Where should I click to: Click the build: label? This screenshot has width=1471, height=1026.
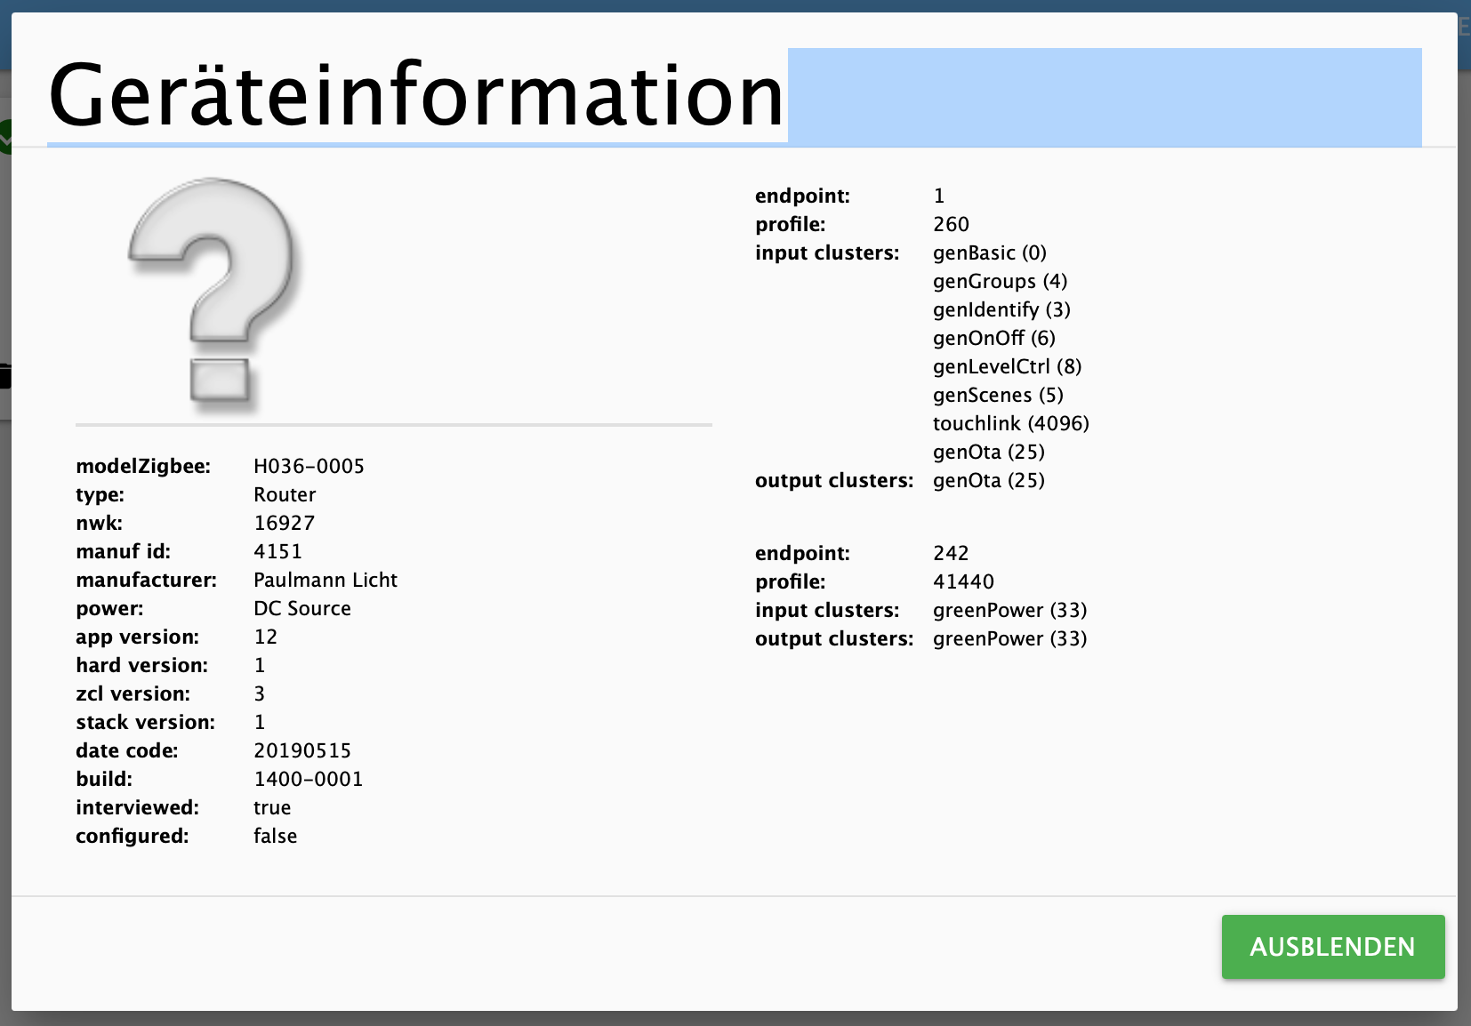click(104, 779)
